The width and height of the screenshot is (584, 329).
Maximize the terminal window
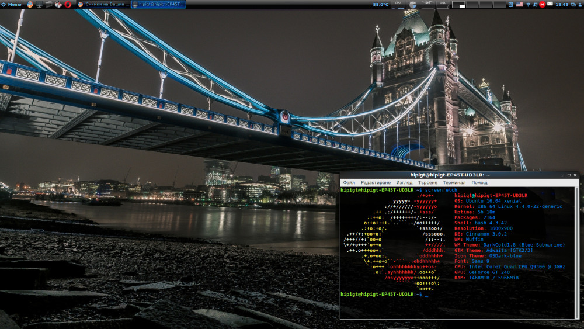tap(569, 175)
